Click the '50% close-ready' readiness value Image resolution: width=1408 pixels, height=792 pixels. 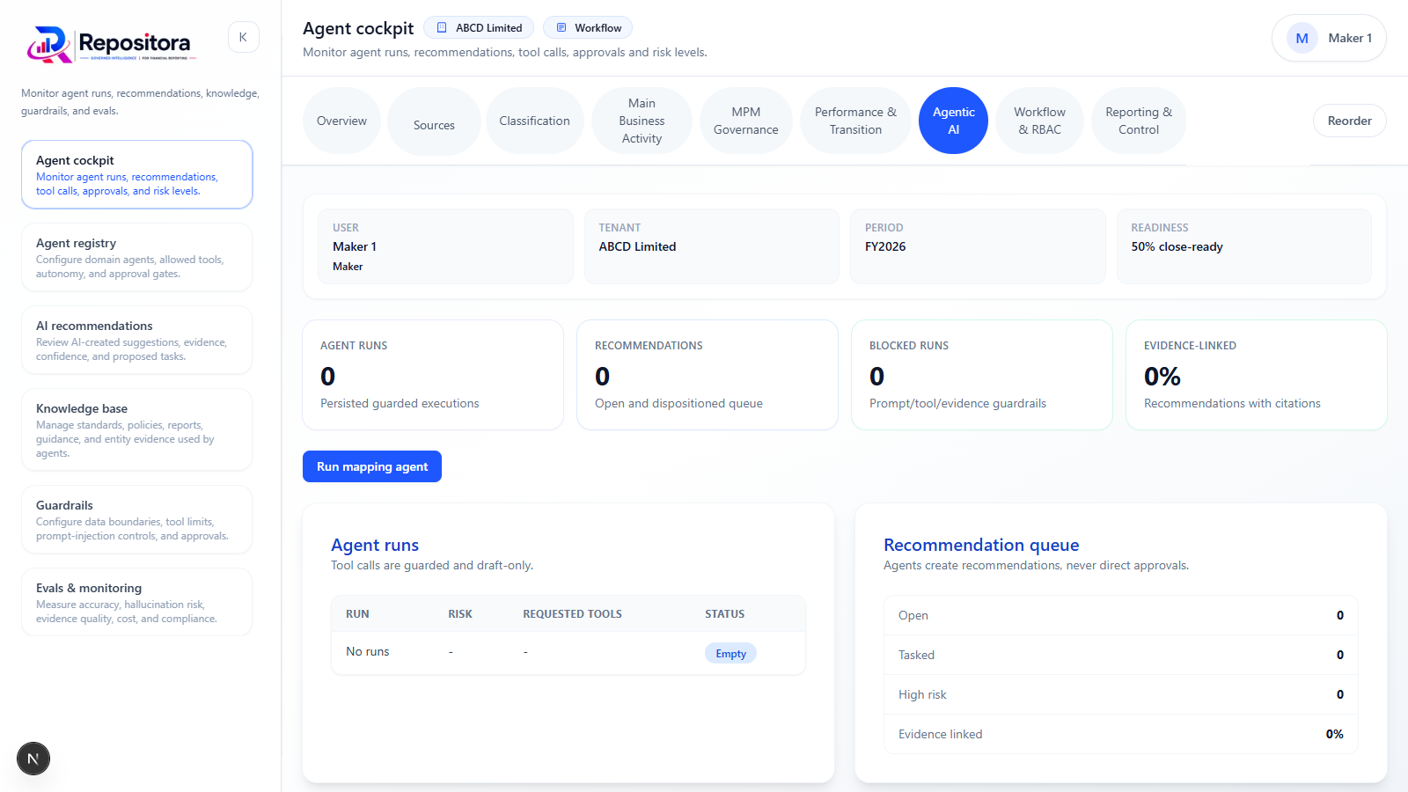click(1177, 246)
